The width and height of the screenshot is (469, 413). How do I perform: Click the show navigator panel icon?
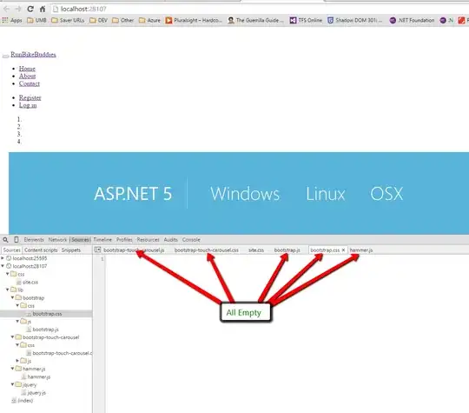point(97,250)
